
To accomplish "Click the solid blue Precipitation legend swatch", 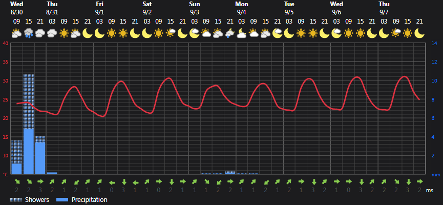I will tap(62, 200).
